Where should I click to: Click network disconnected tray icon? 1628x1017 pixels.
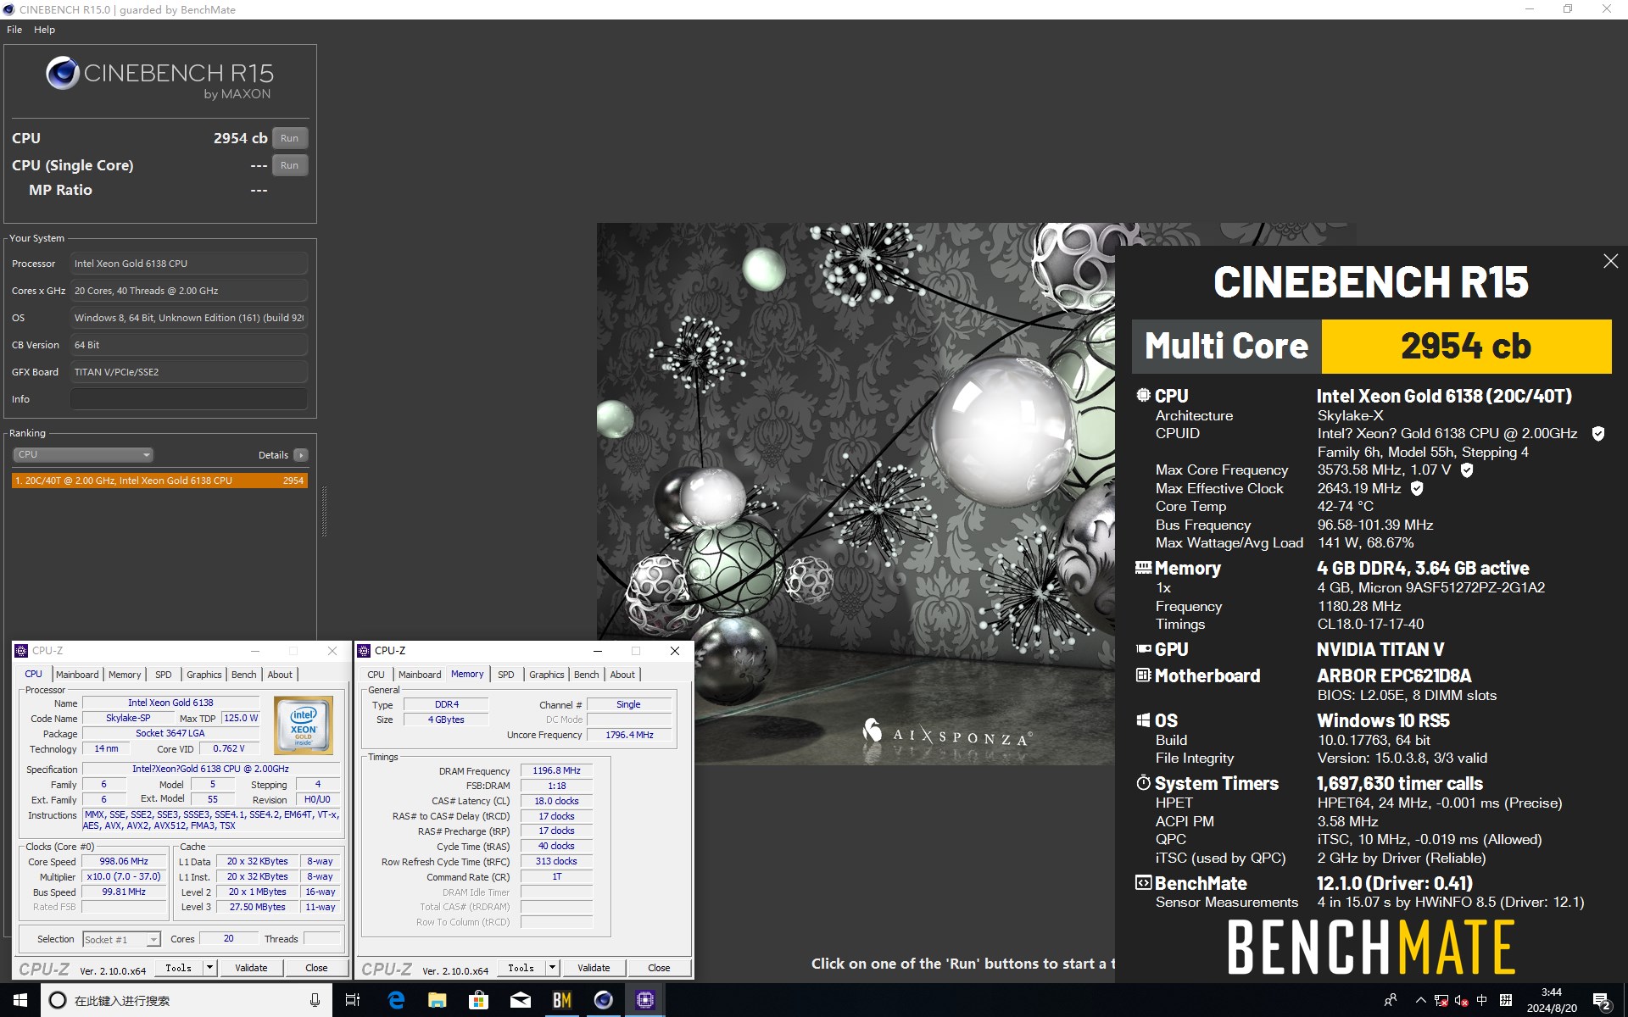click(x=1441, y=1001)
